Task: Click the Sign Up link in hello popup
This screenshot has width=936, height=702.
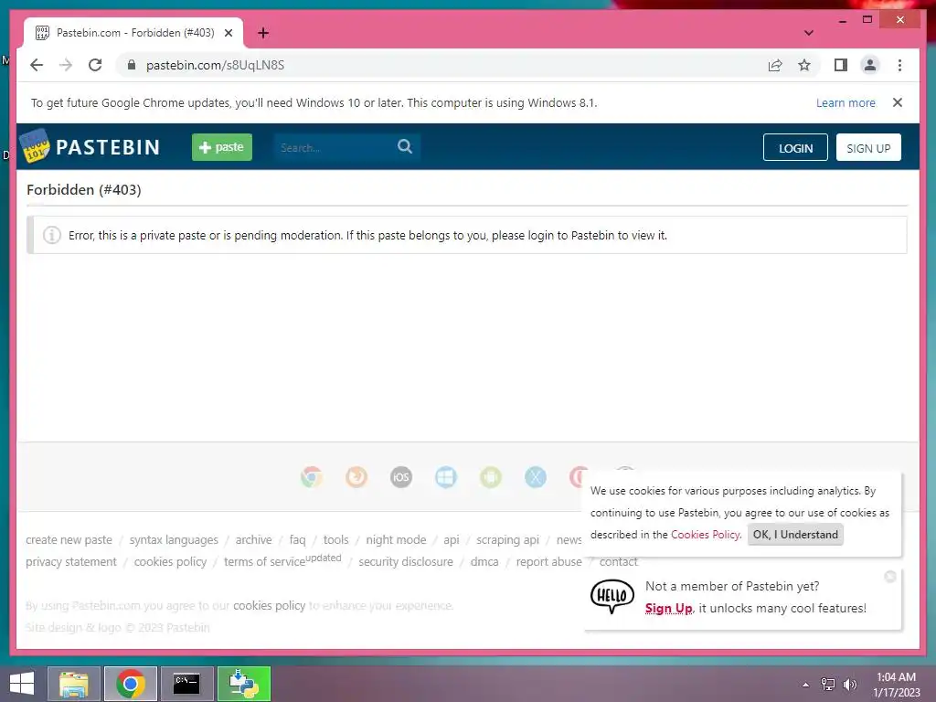Action: point(668,608)
